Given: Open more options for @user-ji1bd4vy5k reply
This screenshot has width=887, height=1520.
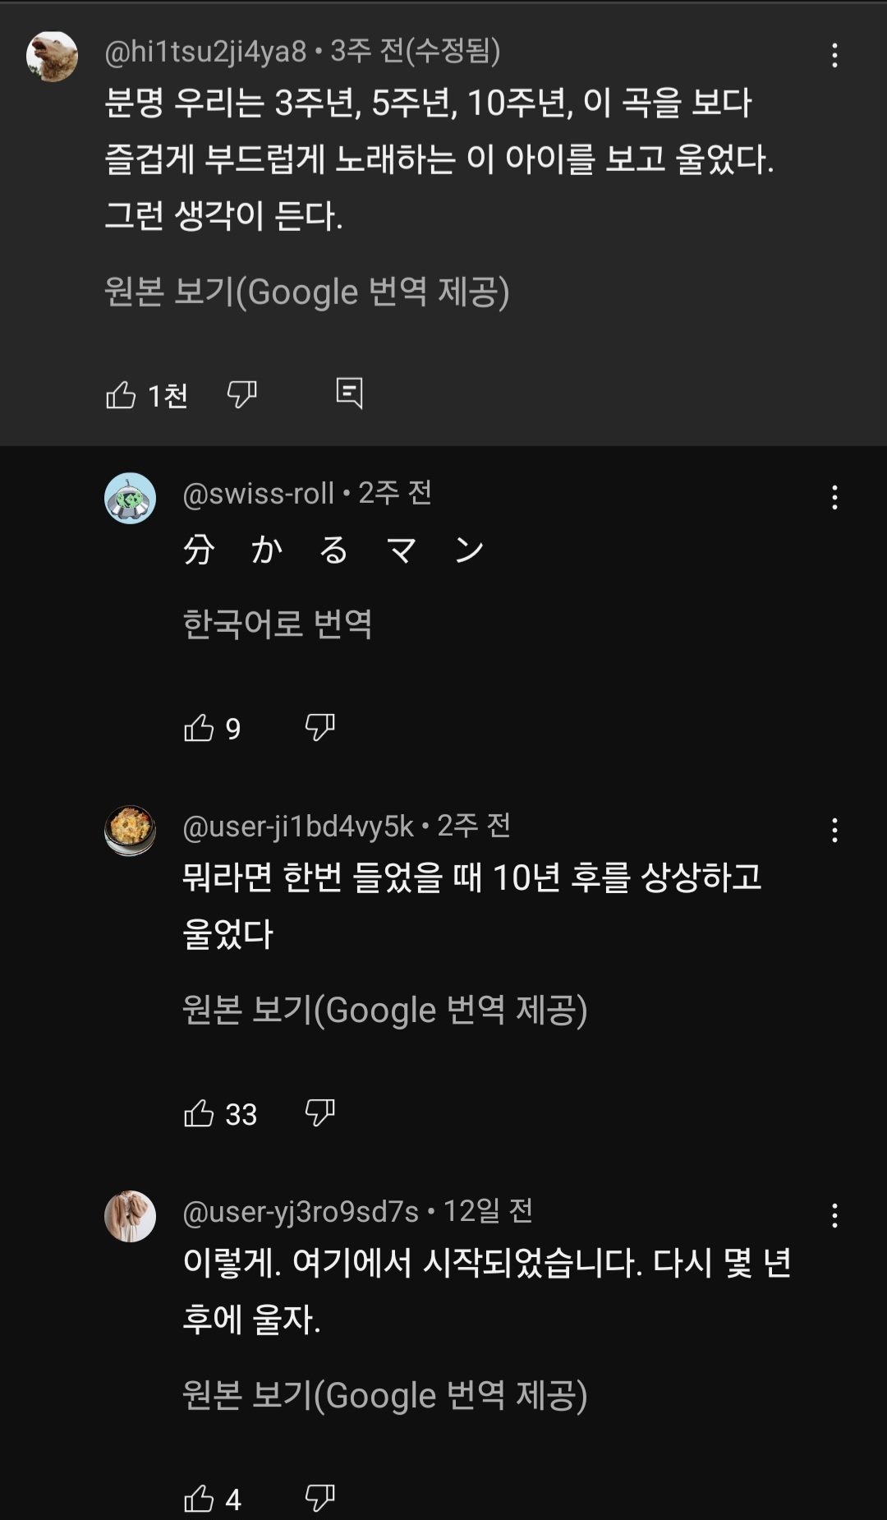Looking at the screenshot, I should [x=834, y=830].
